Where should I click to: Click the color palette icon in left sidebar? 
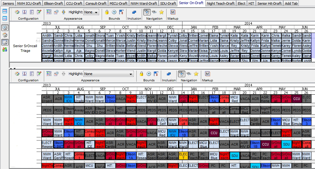coord(5,35)
